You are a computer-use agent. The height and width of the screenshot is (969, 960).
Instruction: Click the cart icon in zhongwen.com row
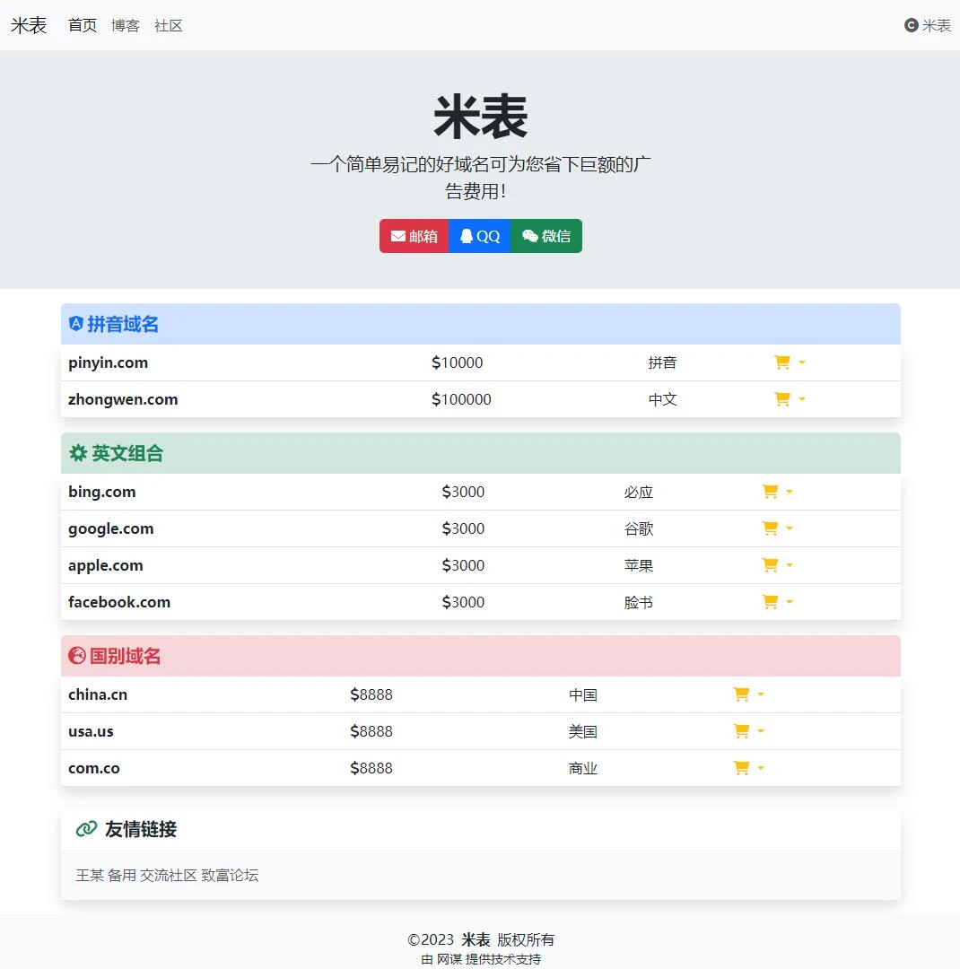coord(781,399)
